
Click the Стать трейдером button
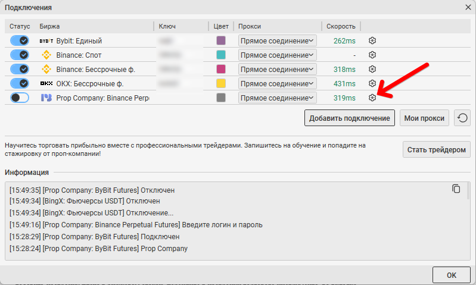436,149
